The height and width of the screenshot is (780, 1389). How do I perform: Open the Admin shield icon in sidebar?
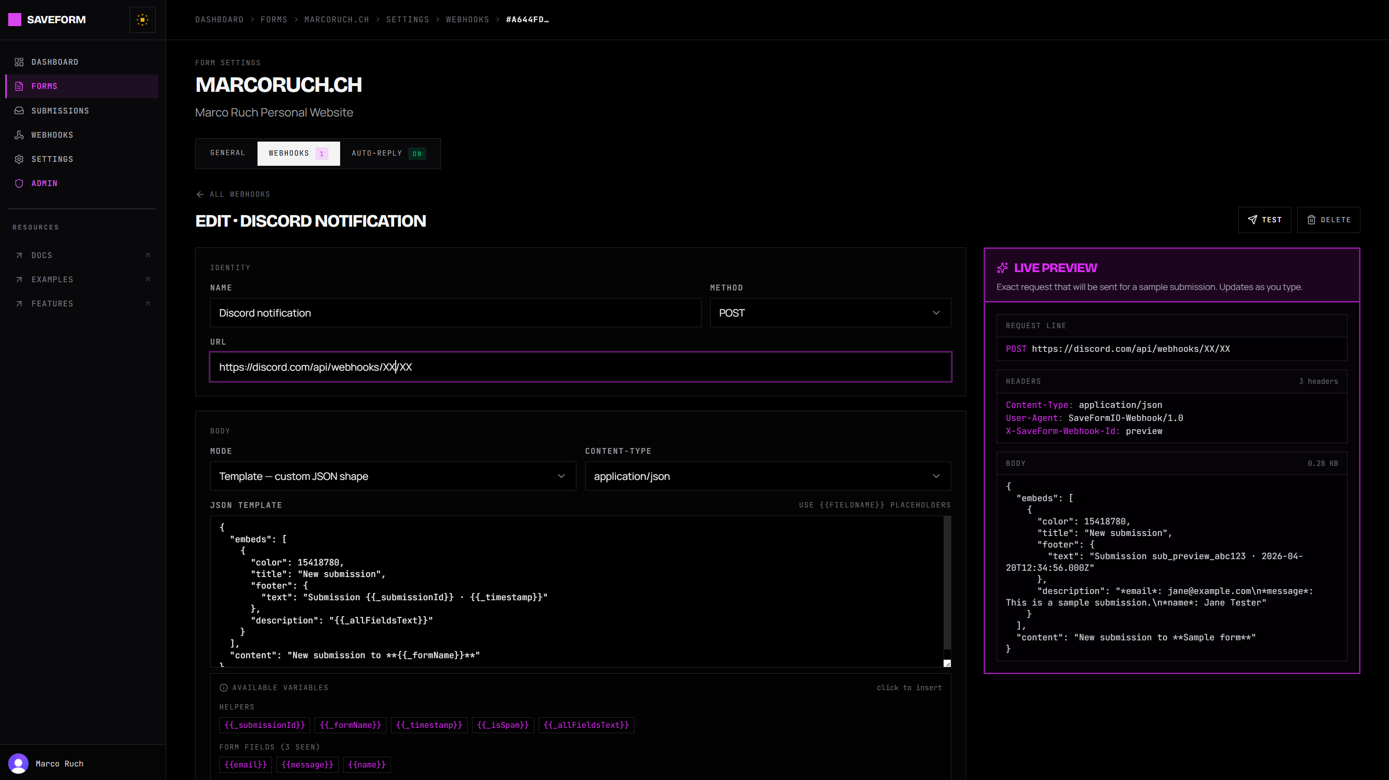[x=19, y=184]
